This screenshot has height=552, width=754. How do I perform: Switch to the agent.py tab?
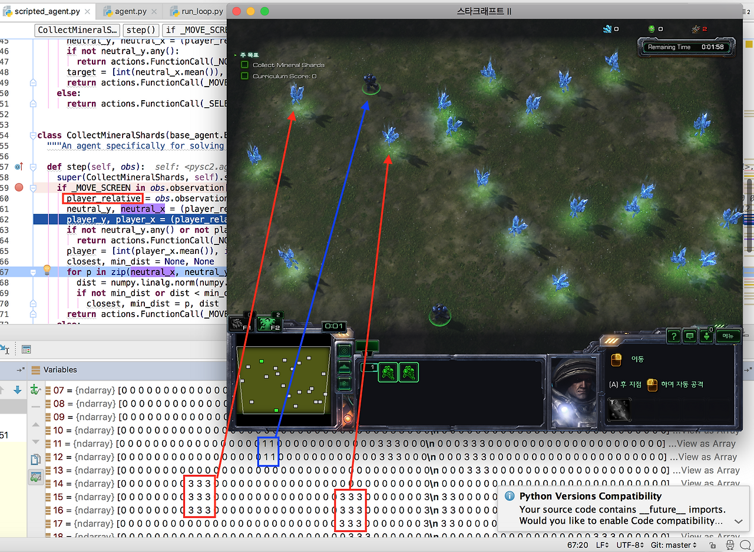coord(128,11)
